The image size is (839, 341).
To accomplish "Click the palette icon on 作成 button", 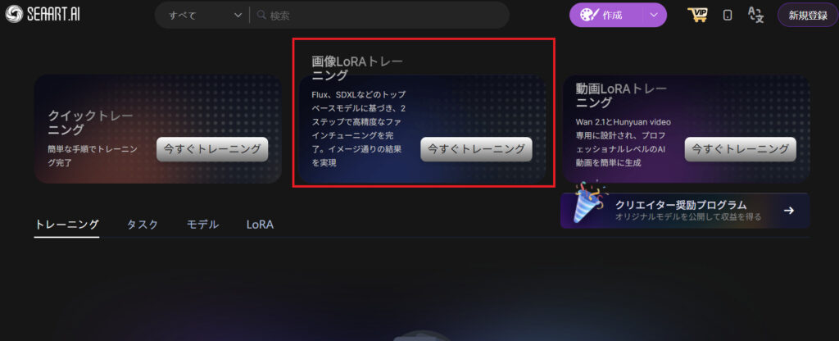I will click(x=589, y=15).
